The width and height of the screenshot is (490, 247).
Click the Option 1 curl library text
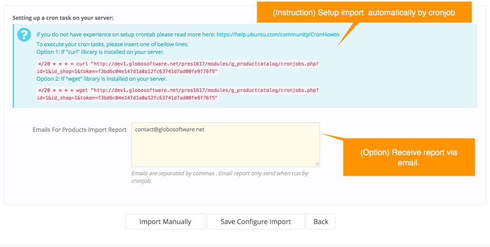pyautogui.click(x=102, y=52)
